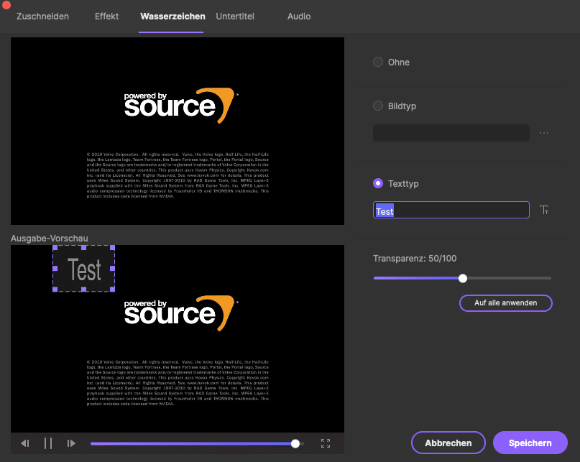Click the Transparenz slider handle
The height and width of the screenshot is (462, 580).
tap(463, 278)
